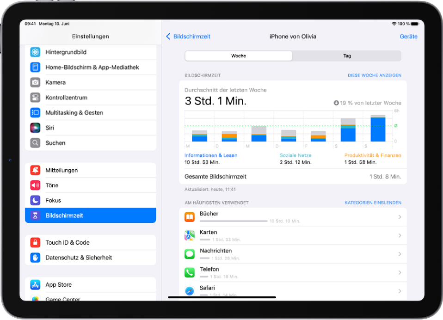This screenshot has width=443, height=320.
Task: Select the Fokus moon icon
Action: [35, 200]
